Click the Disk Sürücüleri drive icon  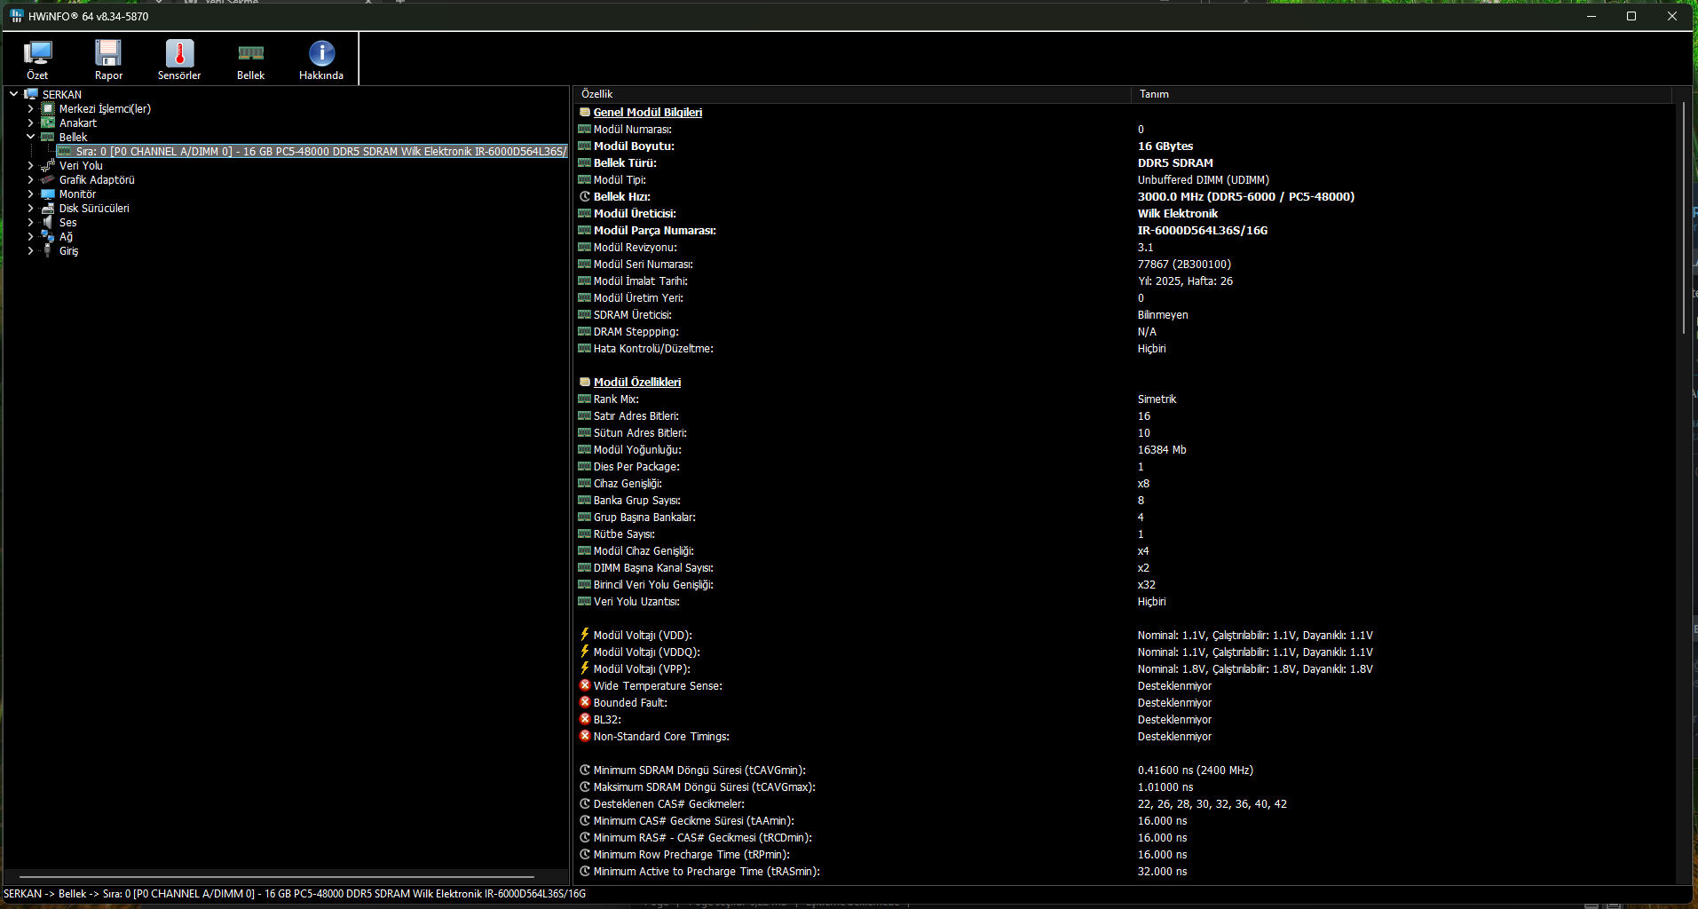pyautogui.click(x=49, y=208)
